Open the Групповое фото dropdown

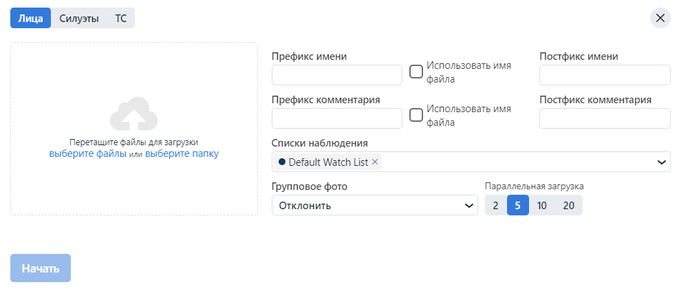click(x=374, y=205)
